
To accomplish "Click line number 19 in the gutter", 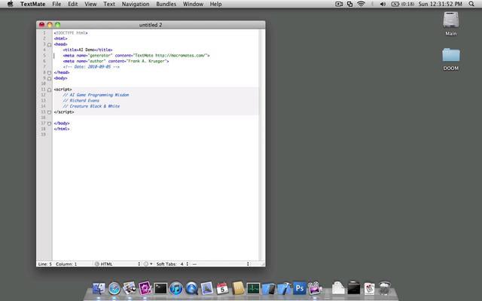I will coord(44,135).
